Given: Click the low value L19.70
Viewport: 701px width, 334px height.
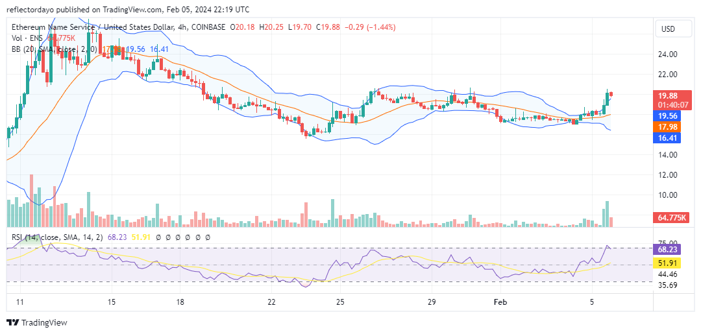Looking at the screenshot, I should (x=299, y=27).
